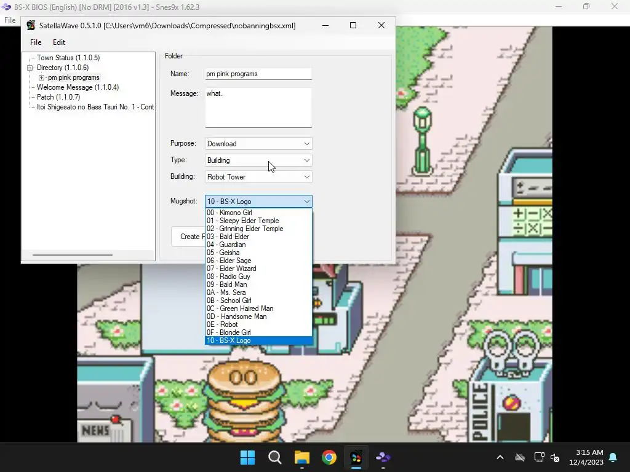The image size is (630, 472).
Task: Click the muted volume tray icon
Action: click(x=555, y=457)
